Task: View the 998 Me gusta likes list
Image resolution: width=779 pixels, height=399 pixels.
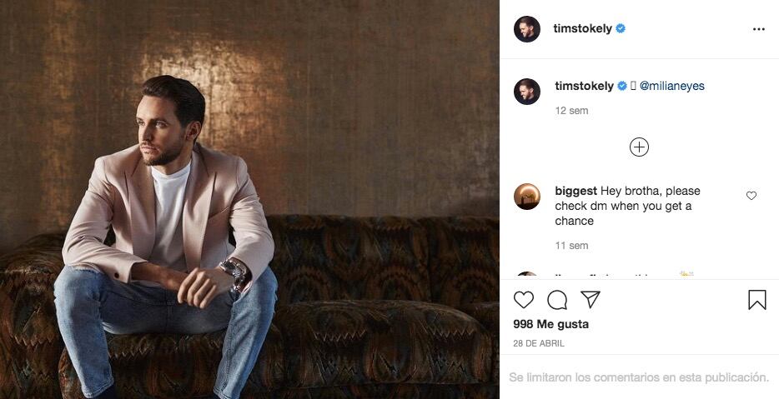Action: [x=550, y=324]
